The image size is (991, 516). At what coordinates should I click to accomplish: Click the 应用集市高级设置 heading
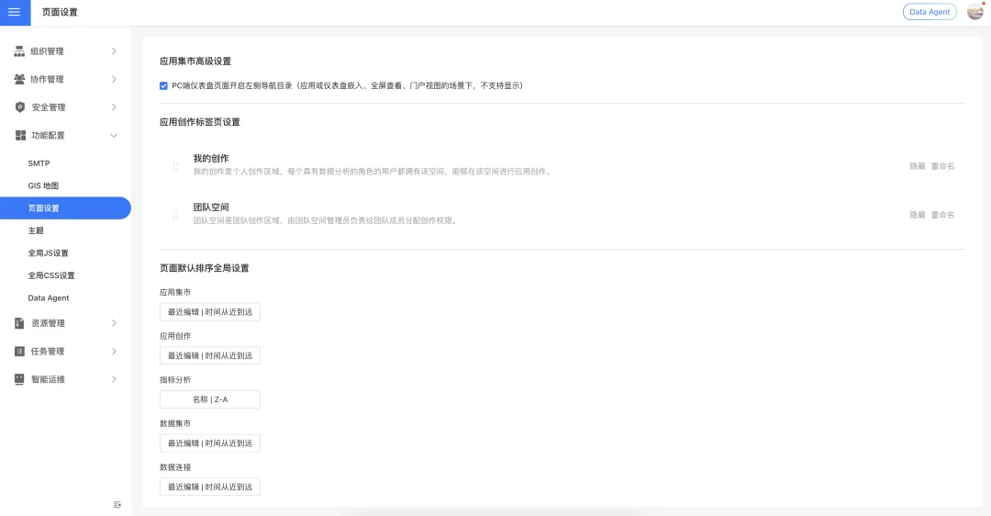(195, 62)
